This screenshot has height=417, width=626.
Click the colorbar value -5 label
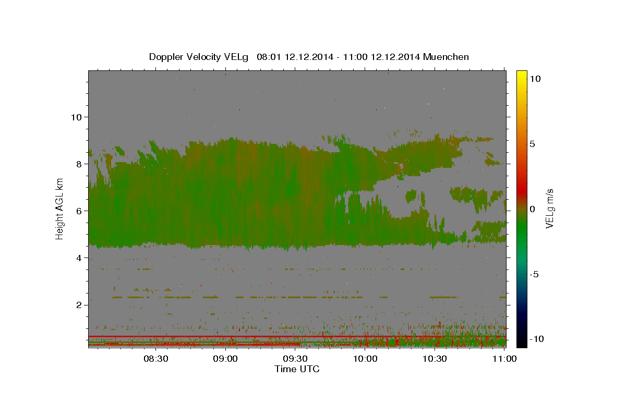tap(534, 274)
